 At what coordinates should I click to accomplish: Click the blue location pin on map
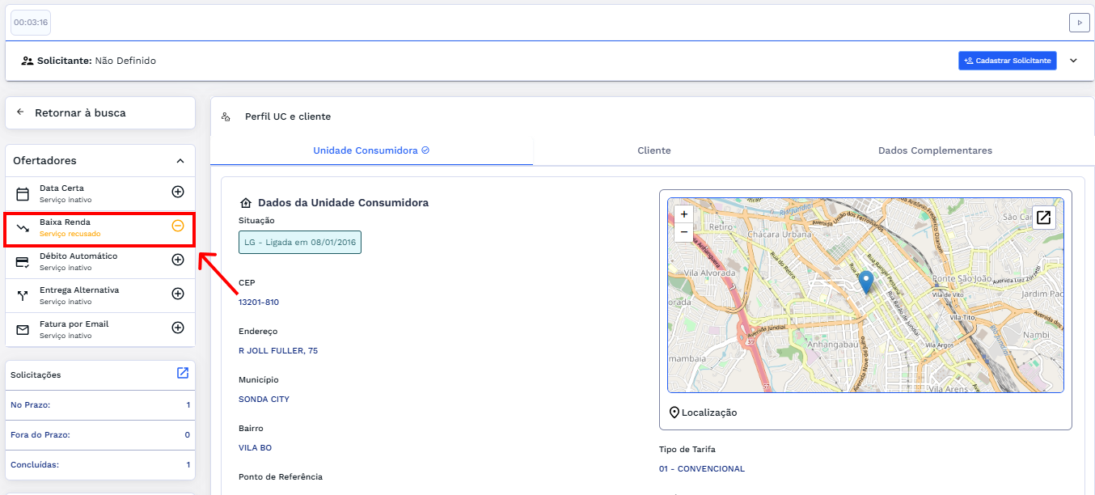point(866,281)
